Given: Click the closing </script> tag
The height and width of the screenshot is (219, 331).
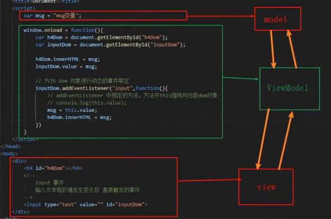Looking at the screenshot, I should (x=25, y=139).
